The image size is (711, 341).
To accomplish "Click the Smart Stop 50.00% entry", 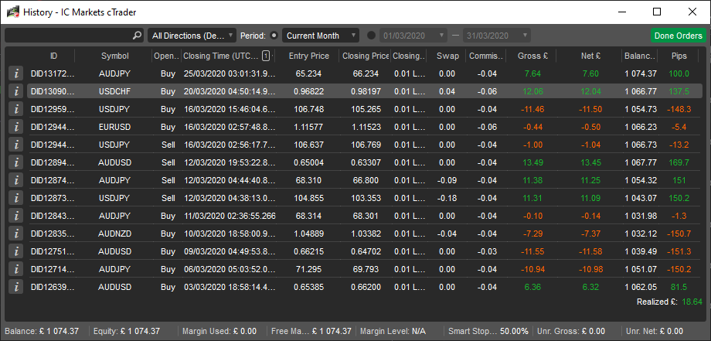I will (488, 331).
